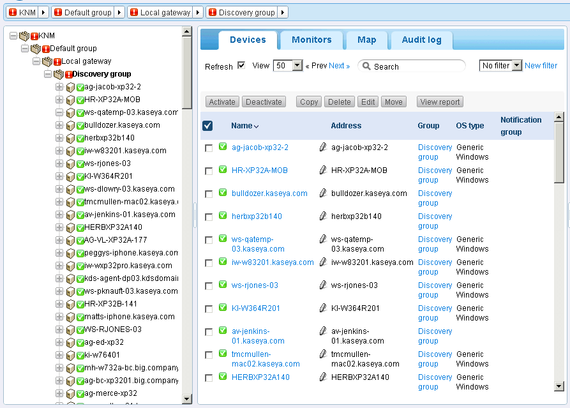Click the pencil edit icon beside ag-jacob-xp32-2 address
The image size is (570, 408).
323,147
